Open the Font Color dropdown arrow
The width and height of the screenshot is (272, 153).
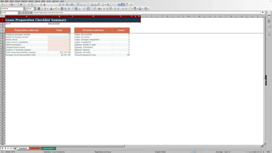coord(53,8)
